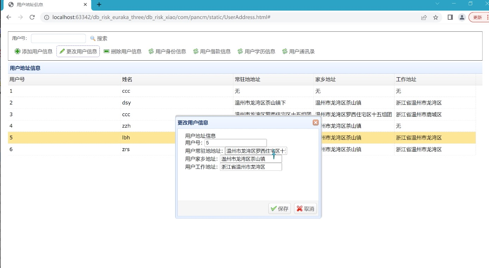Save changes with the 保存 button
Screen dimensions: 489x268
pos(280,208)
